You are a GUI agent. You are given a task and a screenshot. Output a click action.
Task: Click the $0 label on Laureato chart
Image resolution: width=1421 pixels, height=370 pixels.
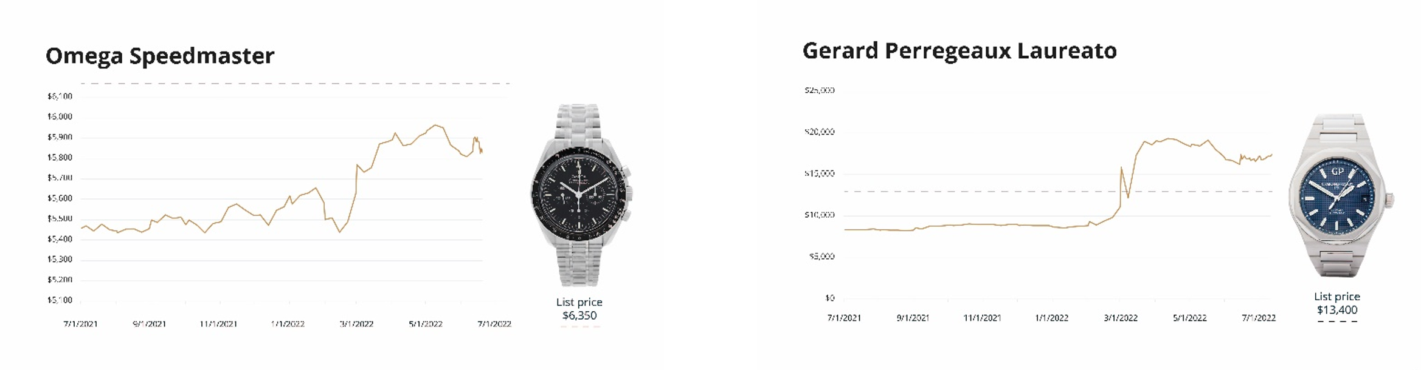(x=829, y=298)
